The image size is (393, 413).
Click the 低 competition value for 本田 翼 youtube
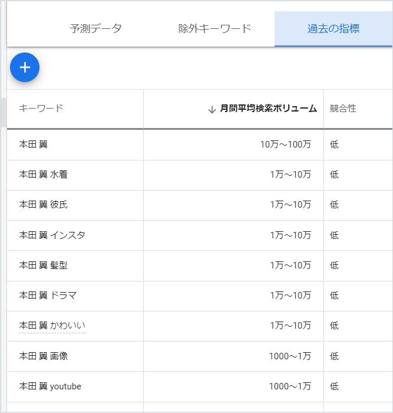coord(334,386)
